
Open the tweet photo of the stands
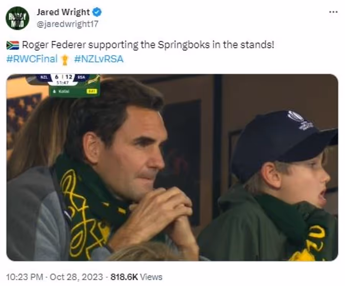click(172, 168)
